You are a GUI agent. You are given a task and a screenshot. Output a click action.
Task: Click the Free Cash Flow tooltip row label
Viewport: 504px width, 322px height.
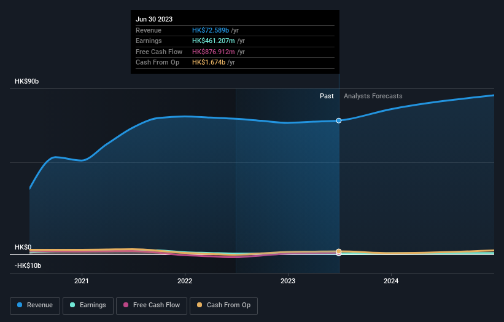pos(159,52)
